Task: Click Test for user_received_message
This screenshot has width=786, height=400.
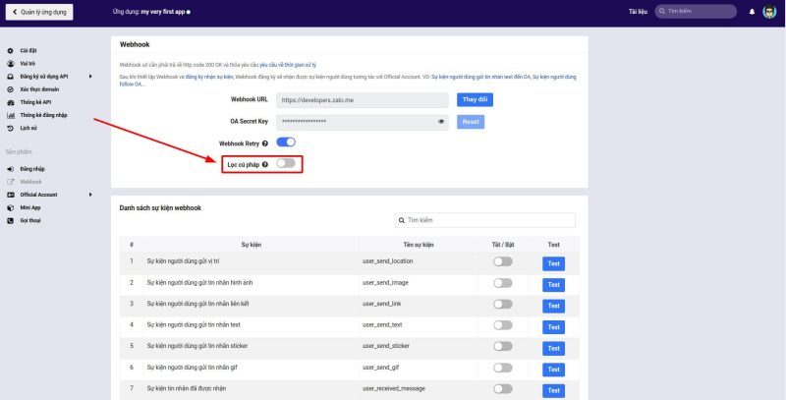Action: (x=553, y=390)
